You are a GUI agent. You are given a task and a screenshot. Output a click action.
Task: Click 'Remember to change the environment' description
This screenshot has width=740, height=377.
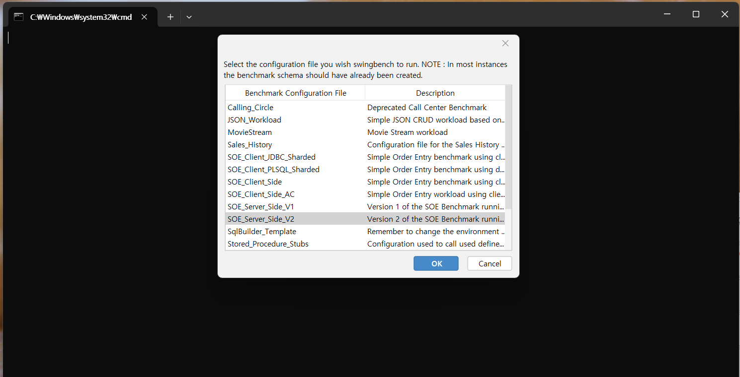(435, 231)
